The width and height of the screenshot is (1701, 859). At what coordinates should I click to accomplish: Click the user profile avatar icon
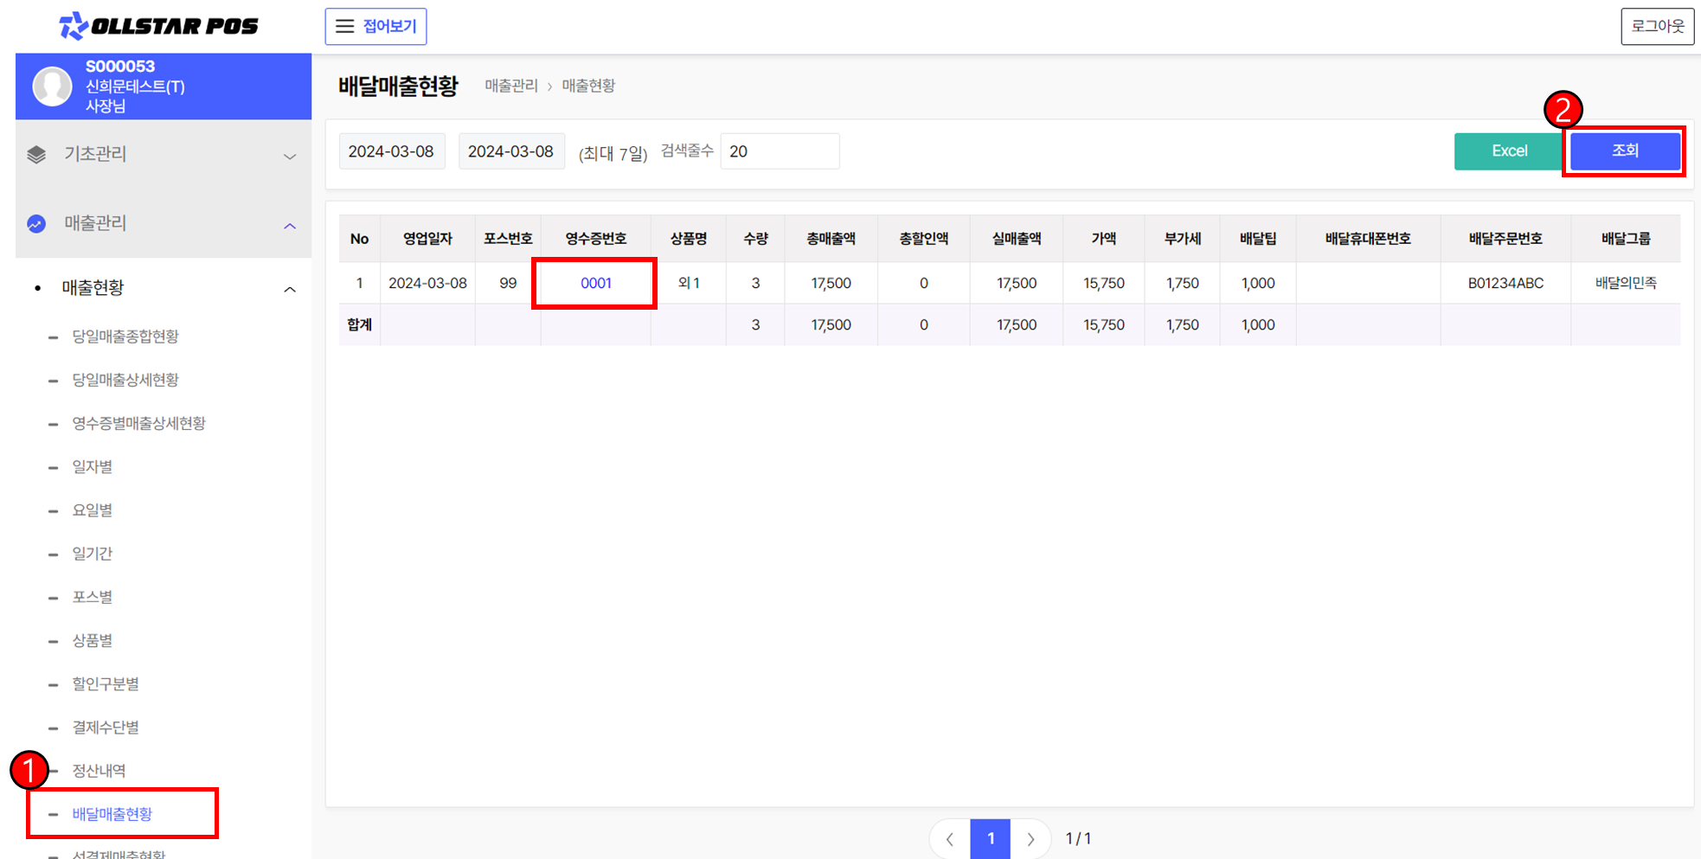(52, 87)
